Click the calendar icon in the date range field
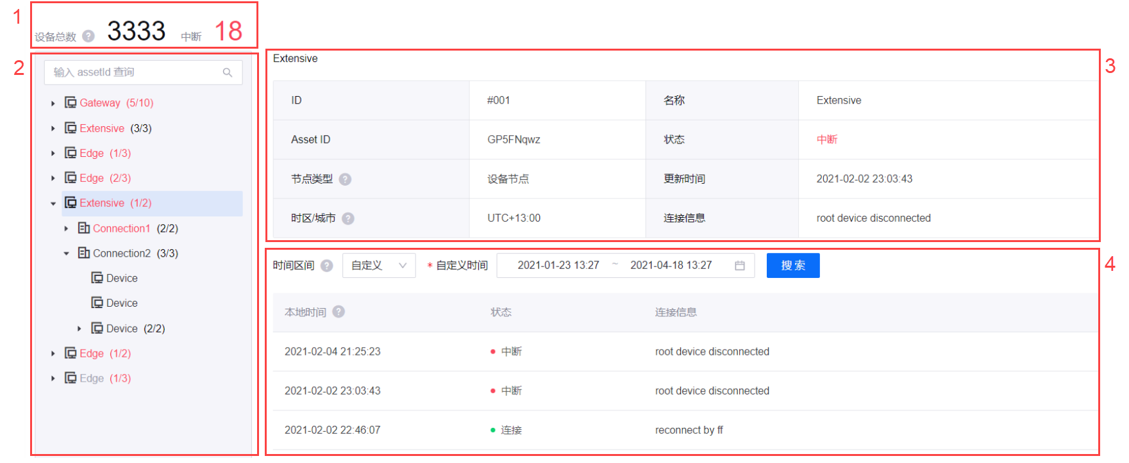This screenshot has width=1129, height=463. [740, 266]
